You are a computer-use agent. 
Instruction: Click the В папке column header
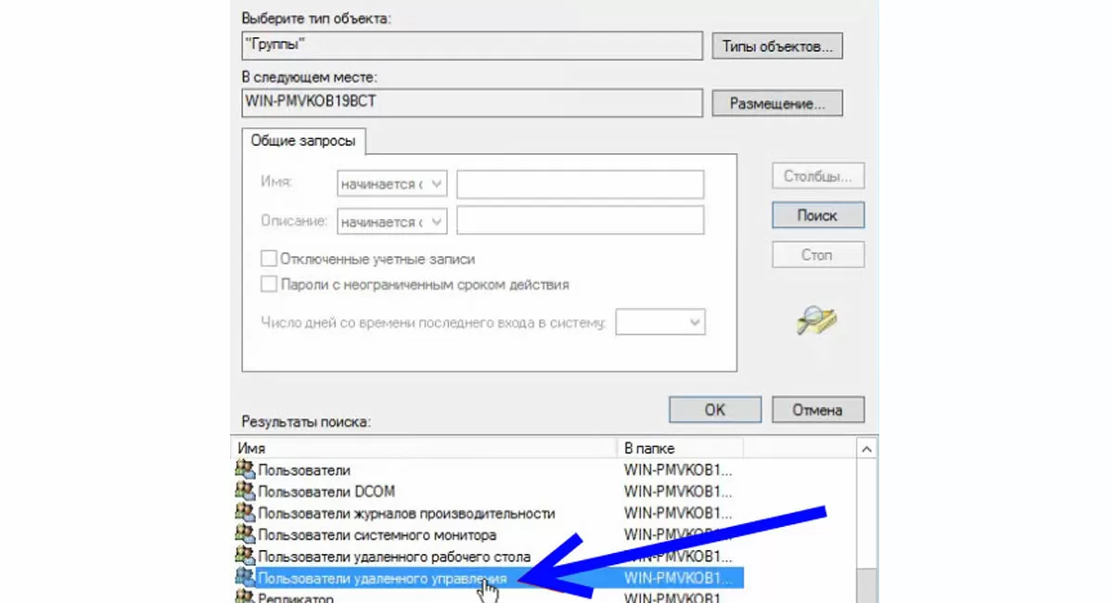click(x=681, y=448)
